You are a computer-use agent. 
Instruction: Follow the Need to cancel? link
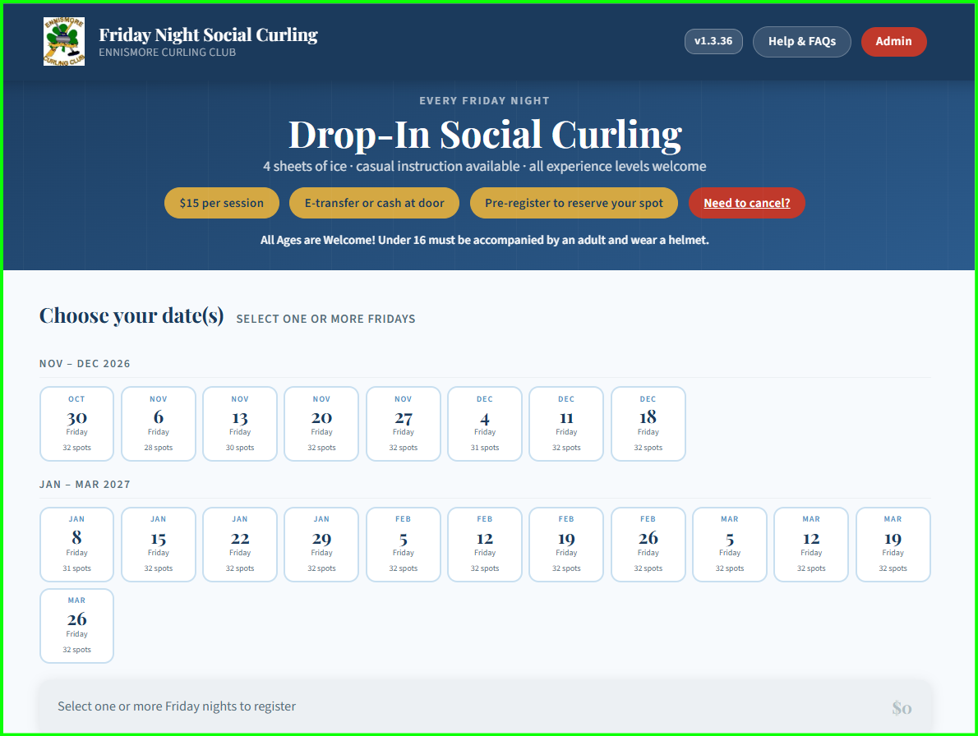(x=746, y=203)
